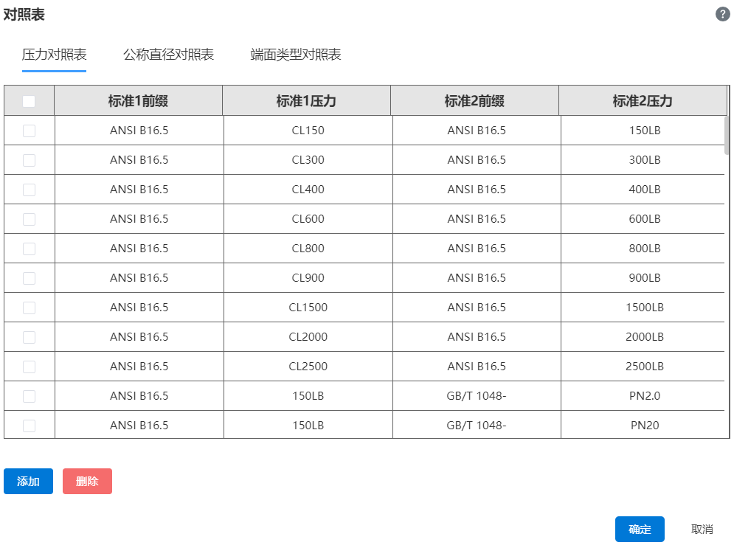This screenshot has height=548, width=734.
Task: Check the CL150 row checkbox
Action: click(29, 131)
